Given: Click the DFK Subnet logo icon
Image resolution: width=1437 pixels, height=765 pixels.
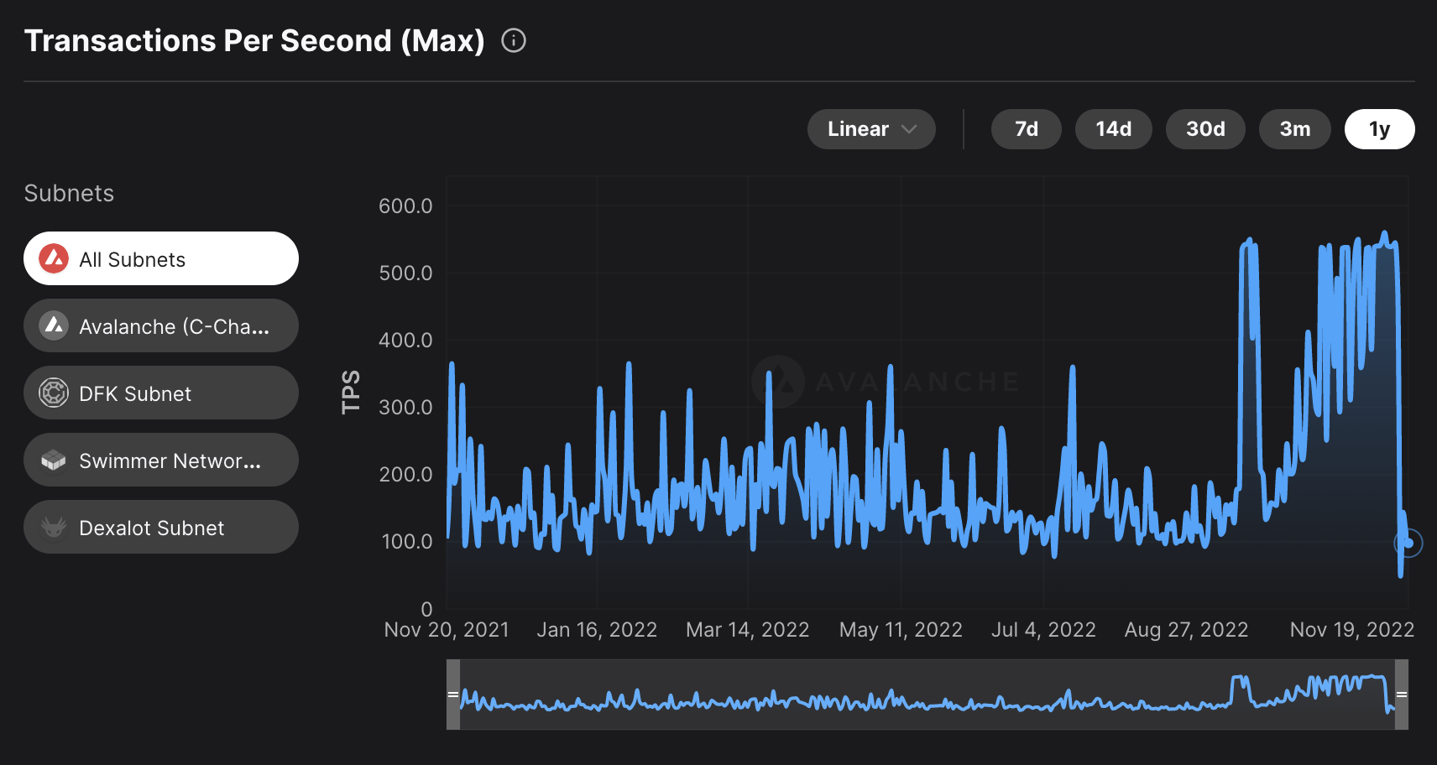Looking at the screenshot, I should [x=54, y=393].
